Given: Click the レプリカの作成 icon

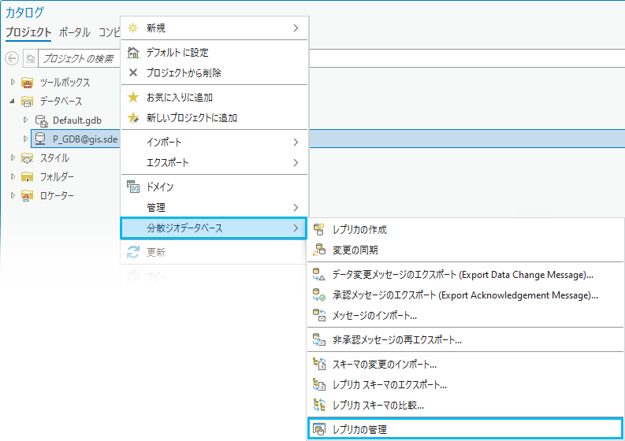Looking at the screenshot, I should click(x=319, y=229).
